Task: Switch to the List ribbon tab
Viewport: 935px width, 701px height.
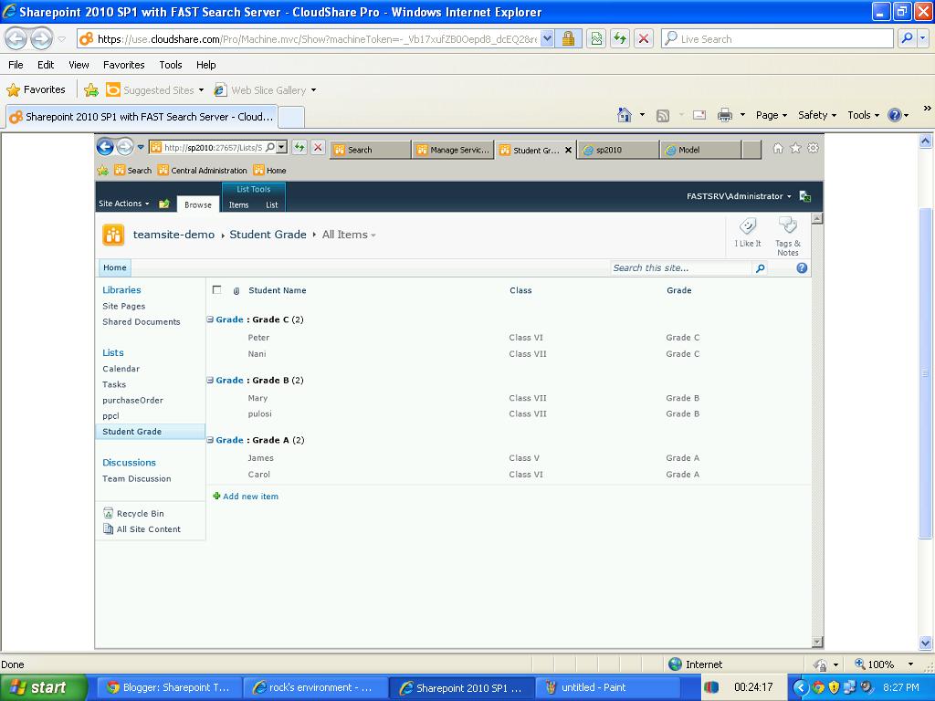Action: point(271,205)
